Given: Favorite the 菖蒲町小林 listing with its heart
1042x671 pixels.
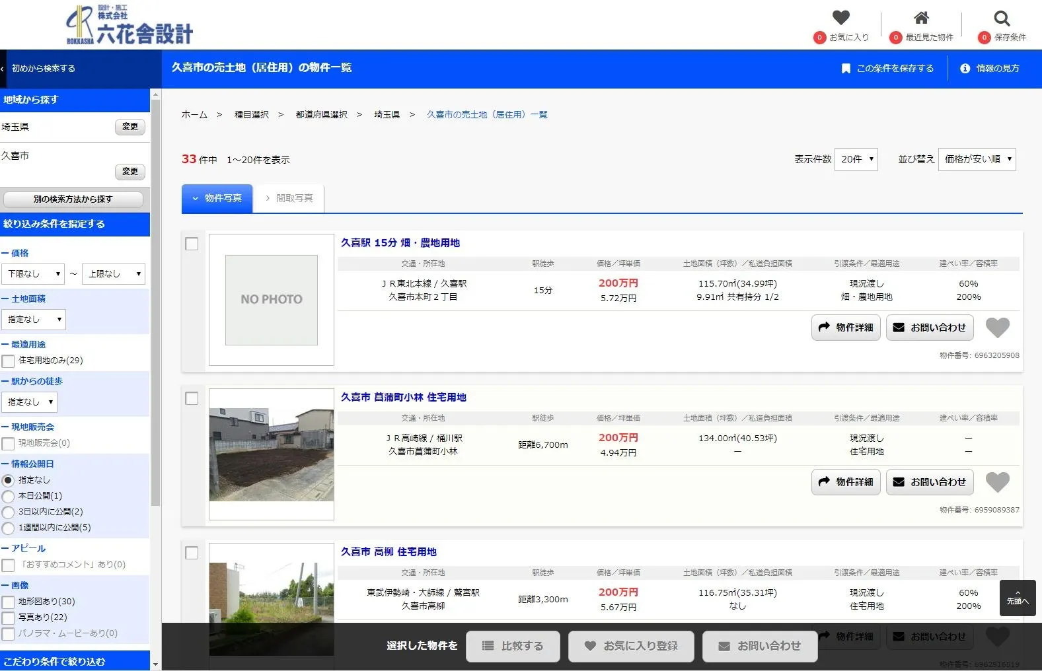Looking at the screenshot, I should [997, 482].
